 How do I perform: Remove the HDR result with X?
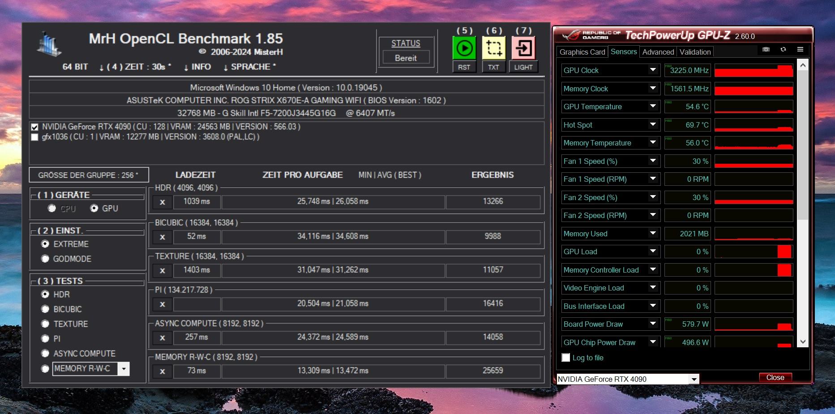[x=163, y=202]
